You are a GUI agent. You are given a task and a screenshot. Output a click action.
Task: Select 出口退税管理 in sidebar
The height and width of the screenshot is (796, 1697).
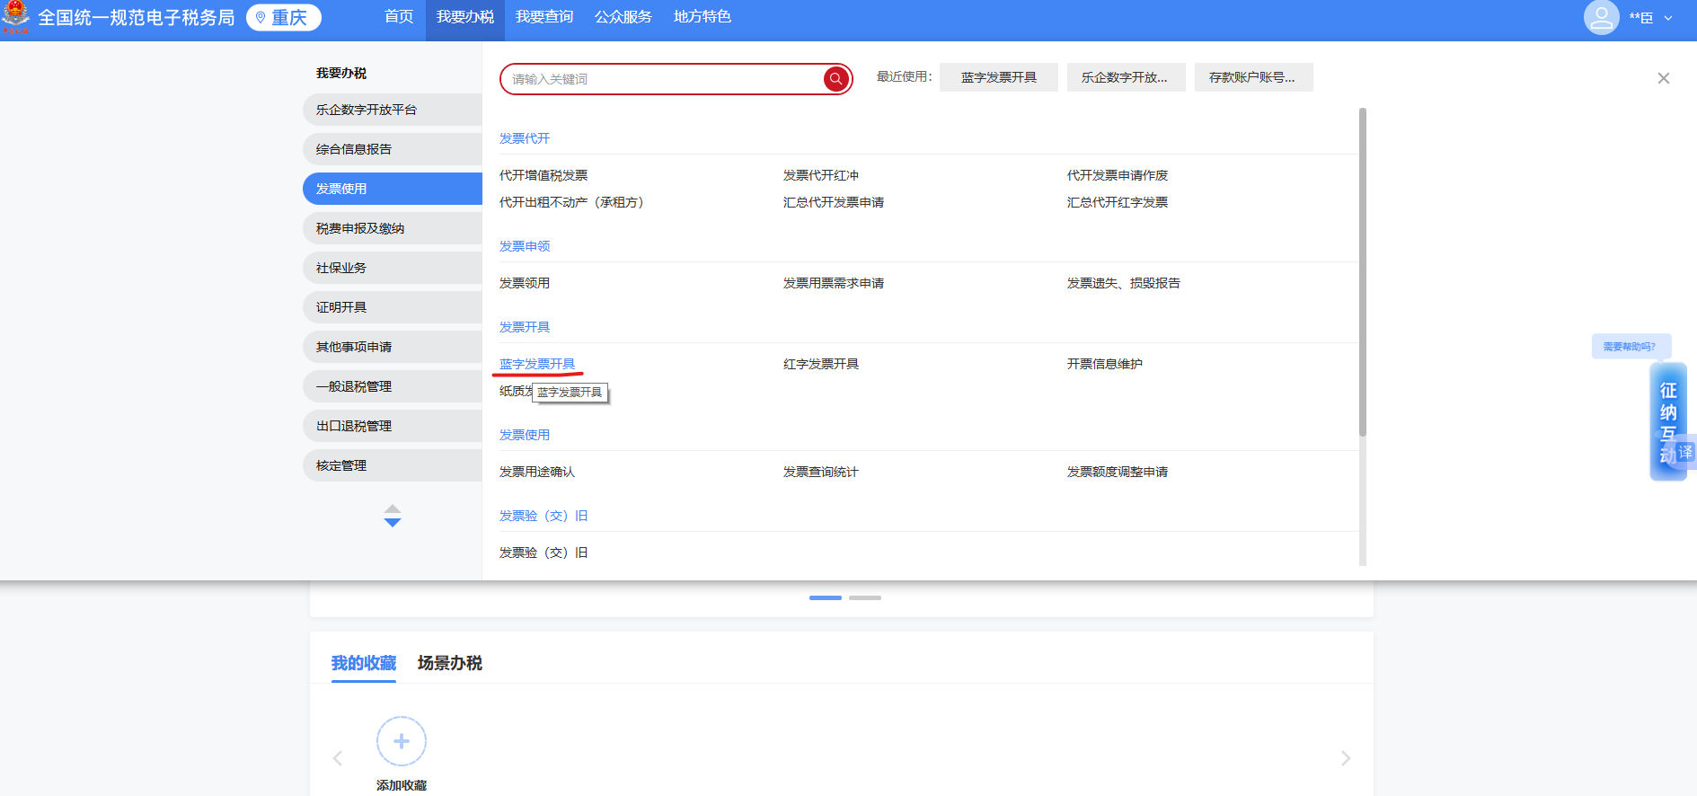(393, 426)
